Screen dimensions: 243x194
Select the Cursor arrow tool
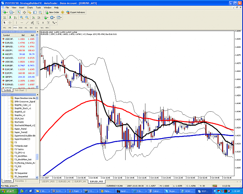(5, 23)
